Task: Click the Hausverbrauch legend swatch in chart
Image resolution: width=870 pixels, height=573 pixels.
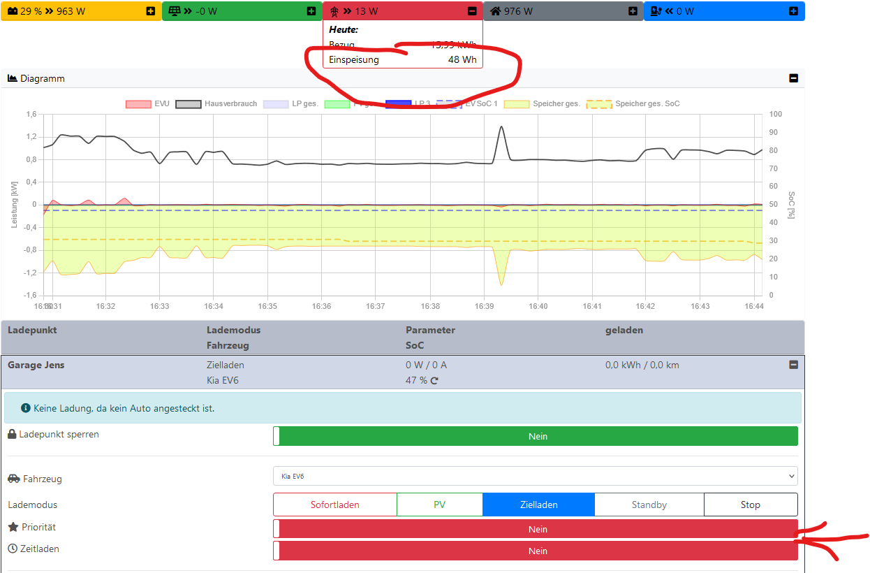Action: pos(188,104)
